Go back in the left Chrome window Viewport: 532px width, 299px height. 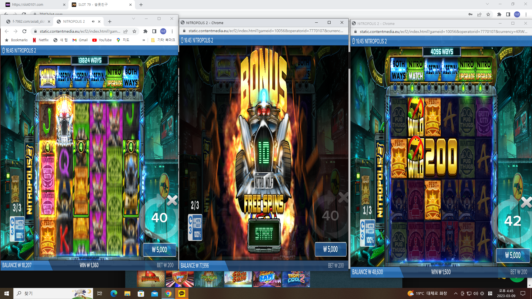click(x=7, y=31)
